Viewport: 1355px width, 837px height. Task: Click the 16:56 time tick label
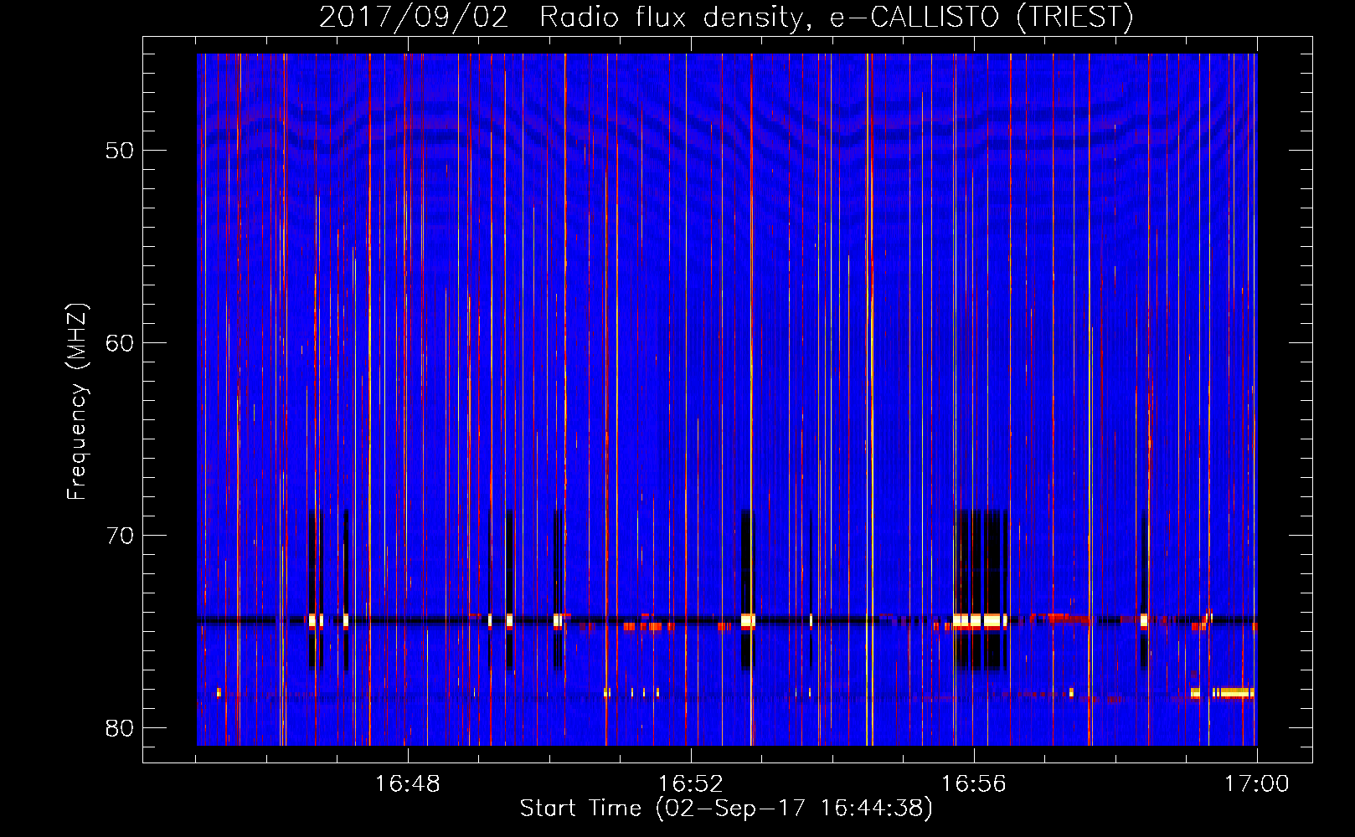pos(974,784)
